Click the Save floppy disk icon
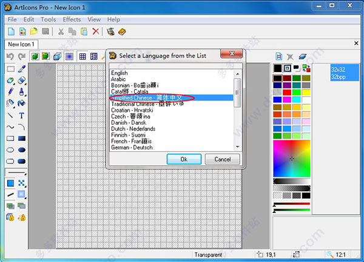The image size is (364, 262). point(45,31)
